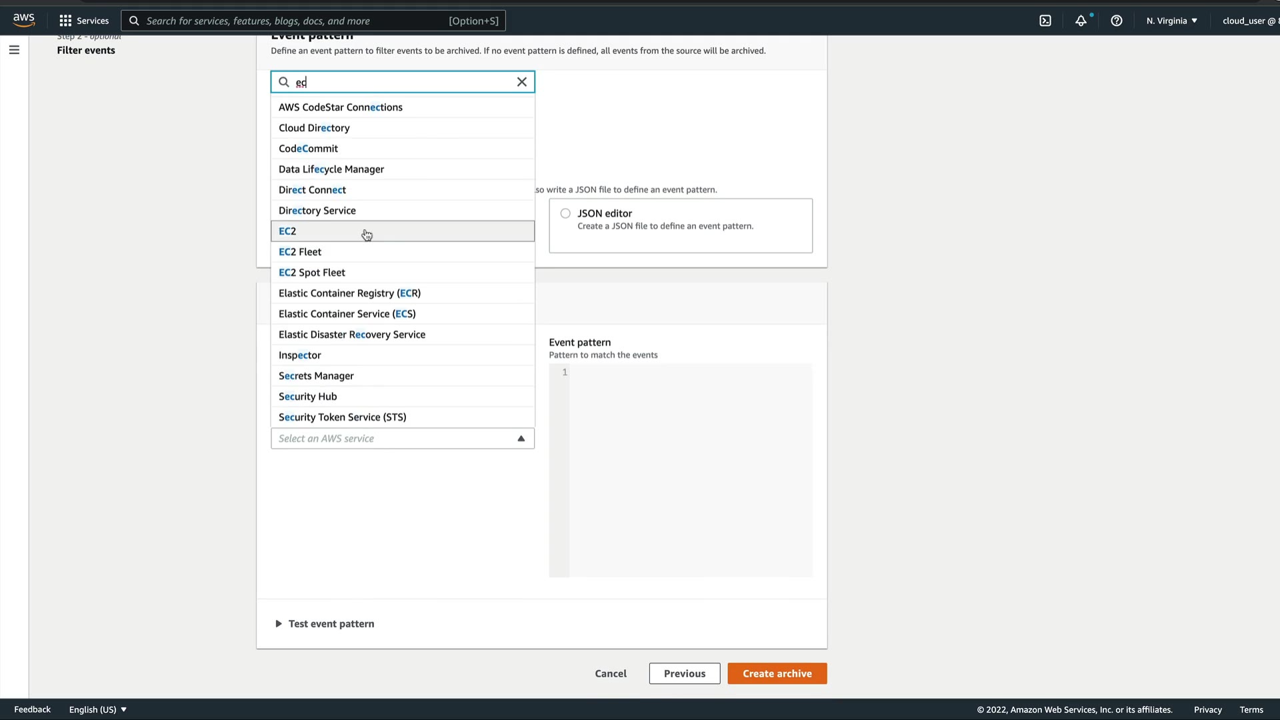Choose EC2 from the service list
This screenshot has width=1280, height=720.
[288, 231]
